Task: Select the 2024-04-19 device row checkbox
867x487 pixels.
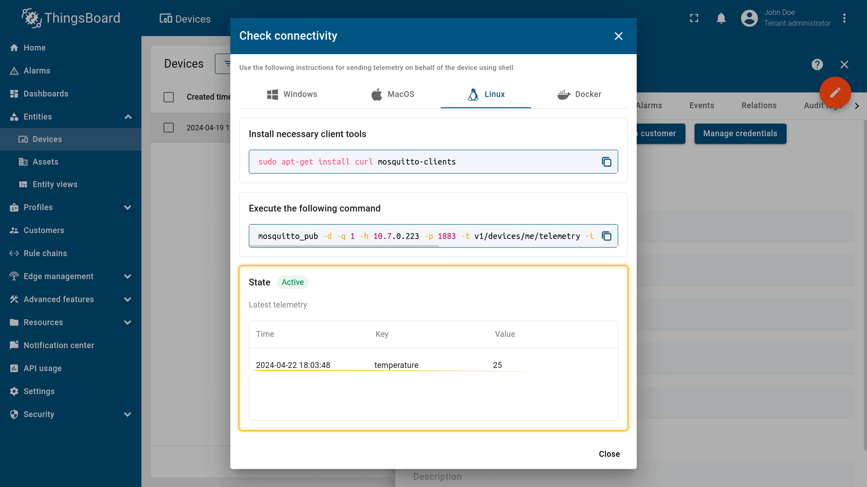Action: coord(168,128)
